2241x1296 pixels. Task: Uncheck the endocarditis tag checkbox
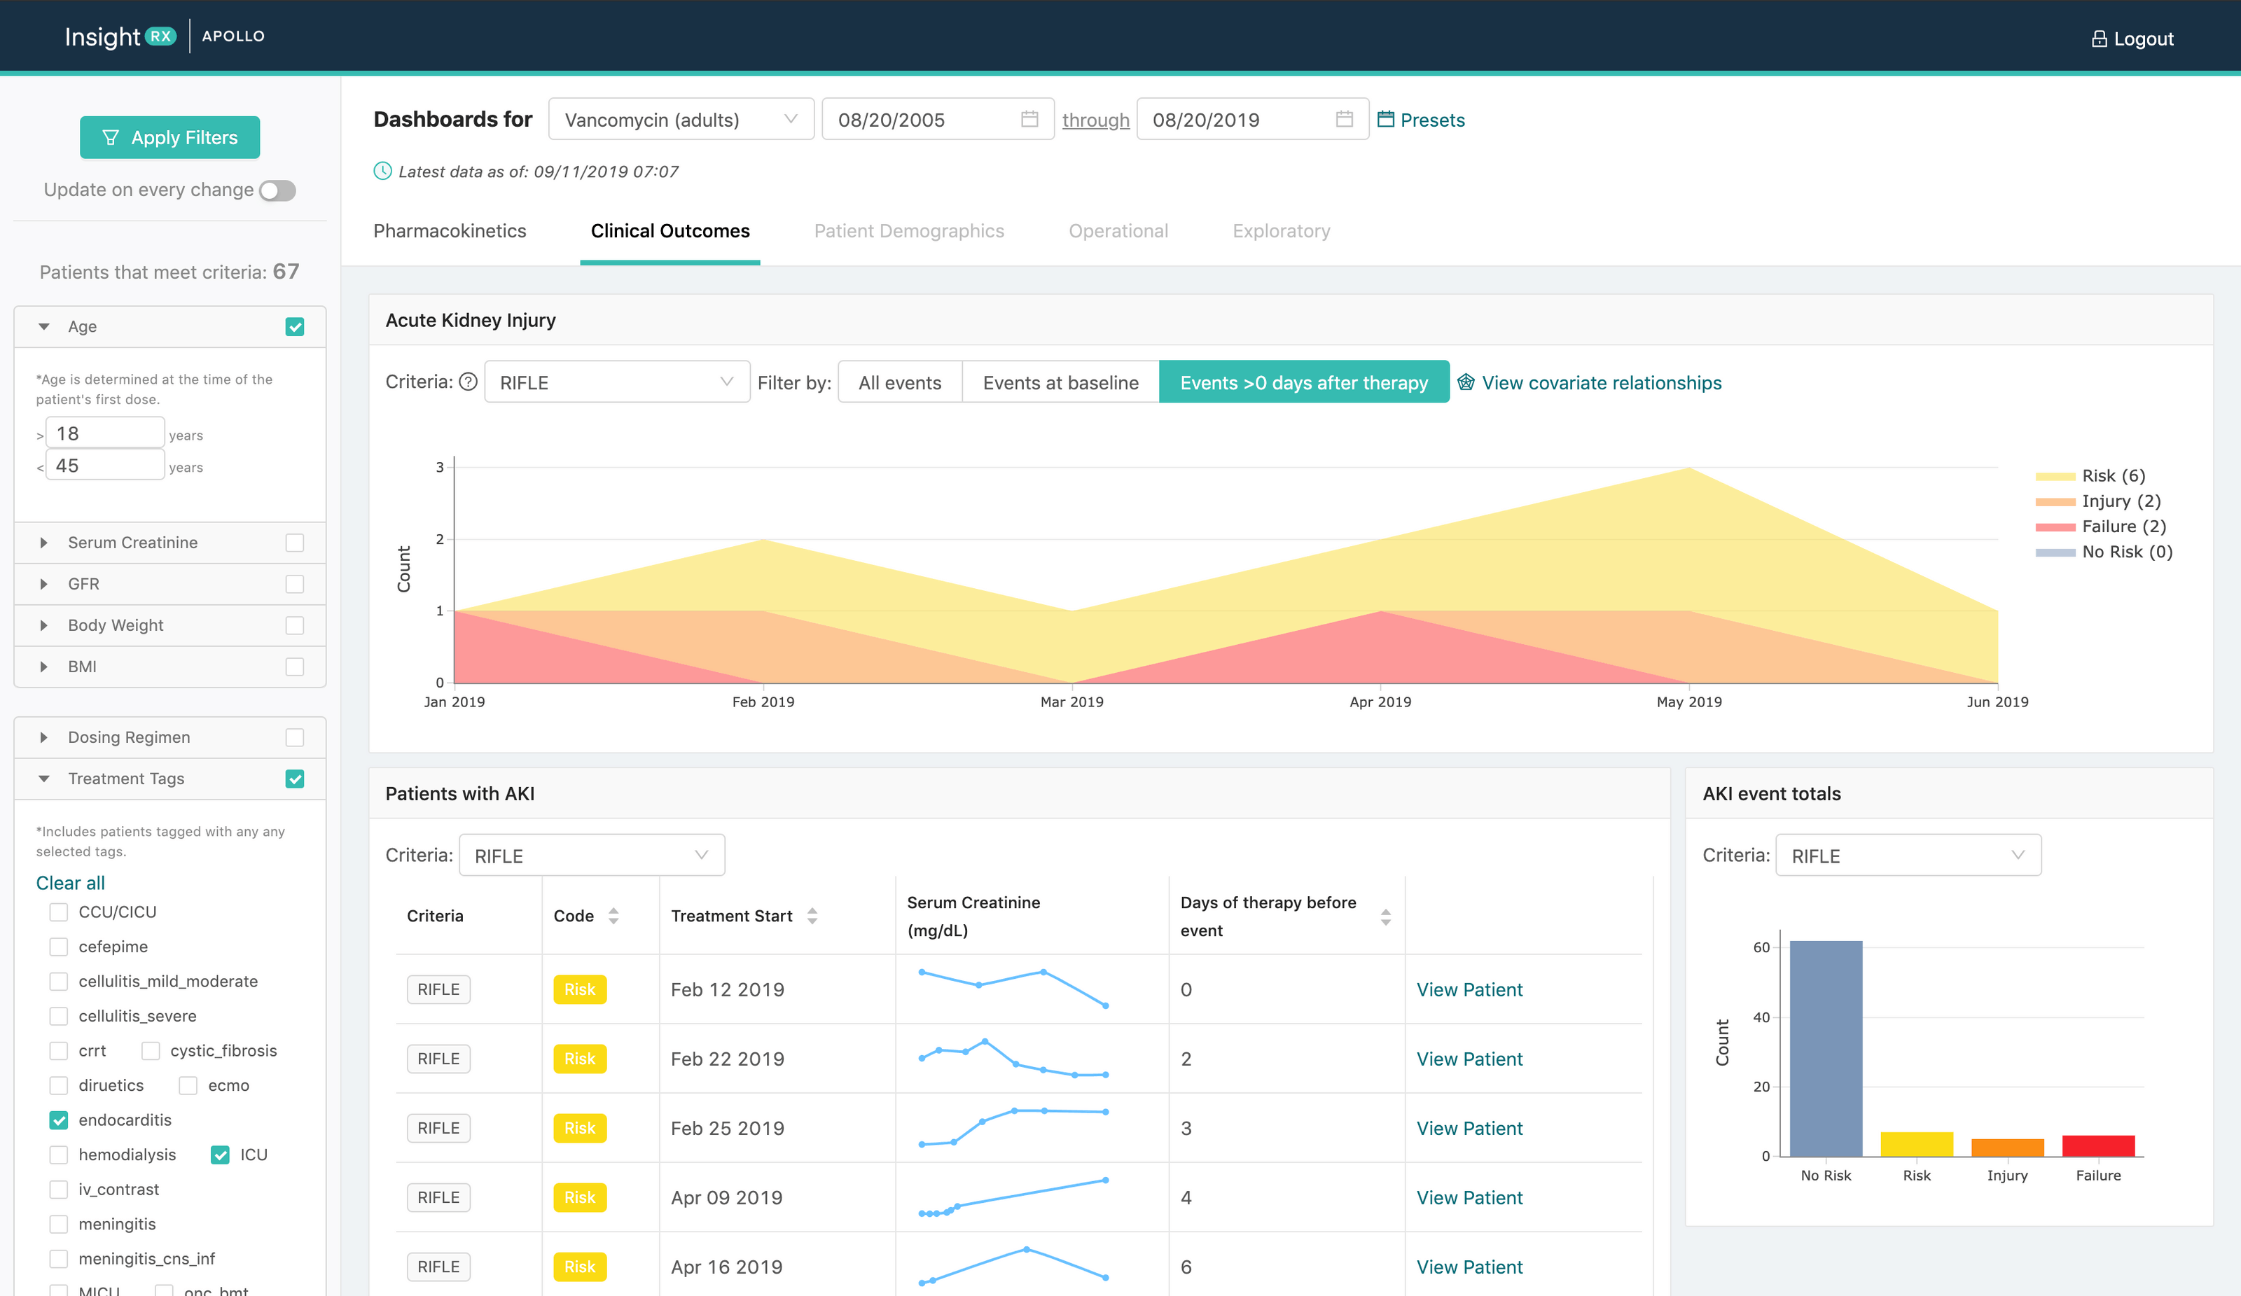59,1120
